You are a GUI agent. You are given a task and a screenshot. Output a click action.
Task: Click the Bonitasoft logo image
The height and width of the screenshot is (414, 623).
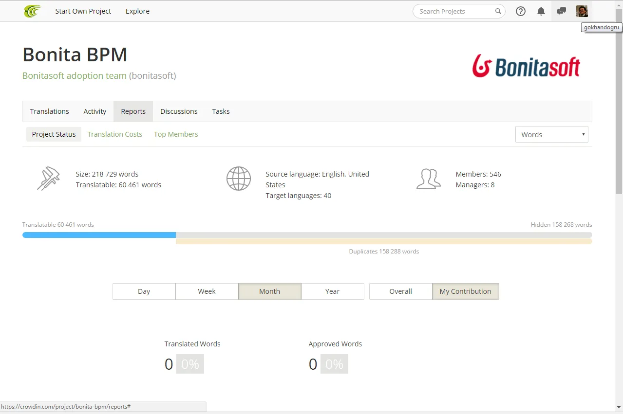[526, 66]
